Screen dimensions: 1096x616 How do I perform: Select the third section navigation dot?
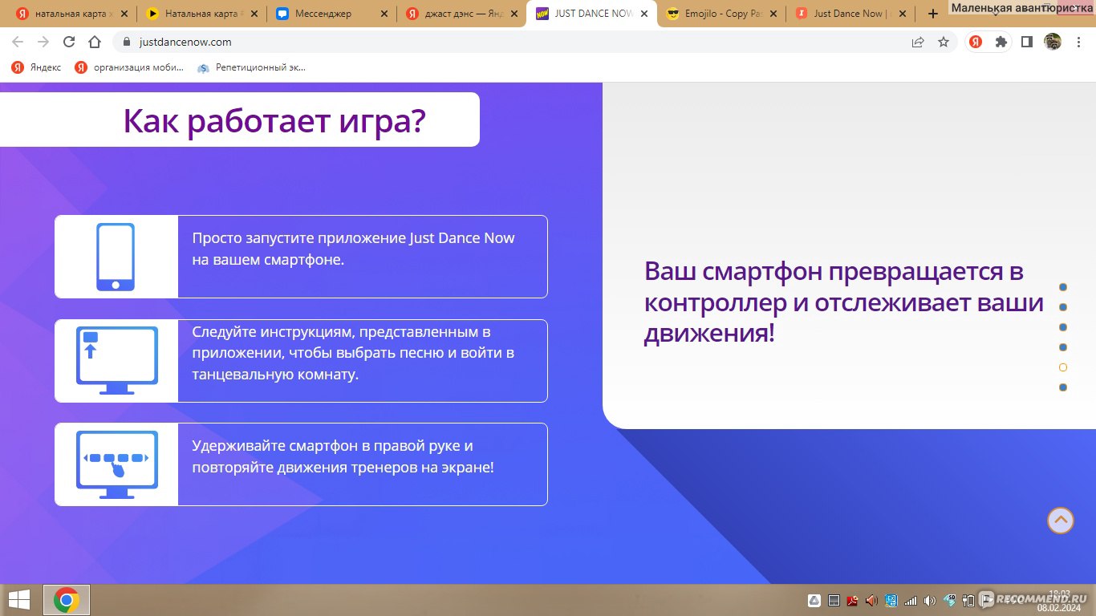pos(1063,327)
